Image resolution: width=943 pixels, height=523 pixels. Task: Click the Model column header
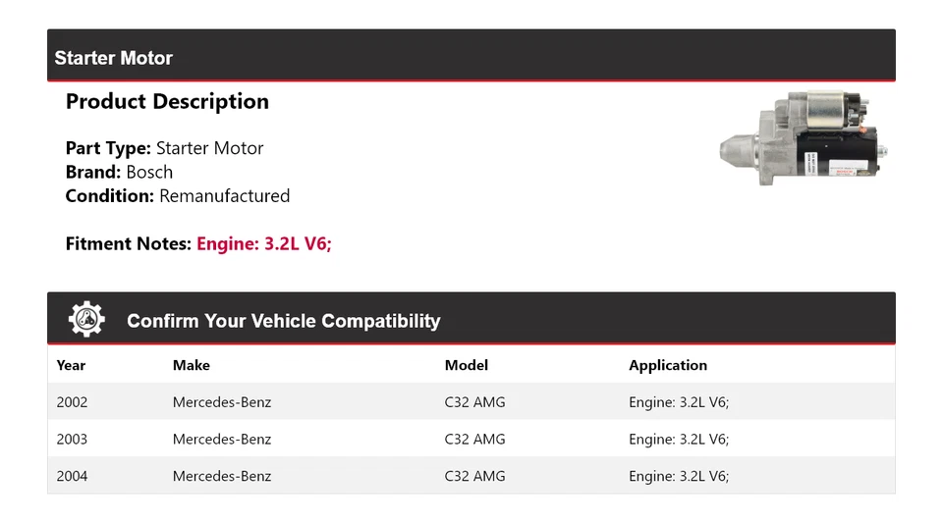coord(466,365)
